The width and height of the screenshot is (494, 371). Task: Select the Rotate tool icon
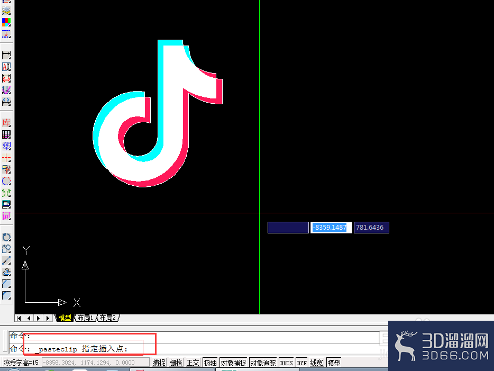tap(6, 237)
